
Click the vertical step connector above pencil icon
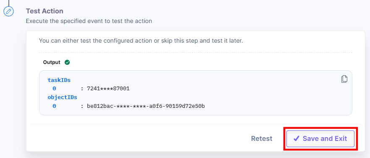tap(8, 3)
